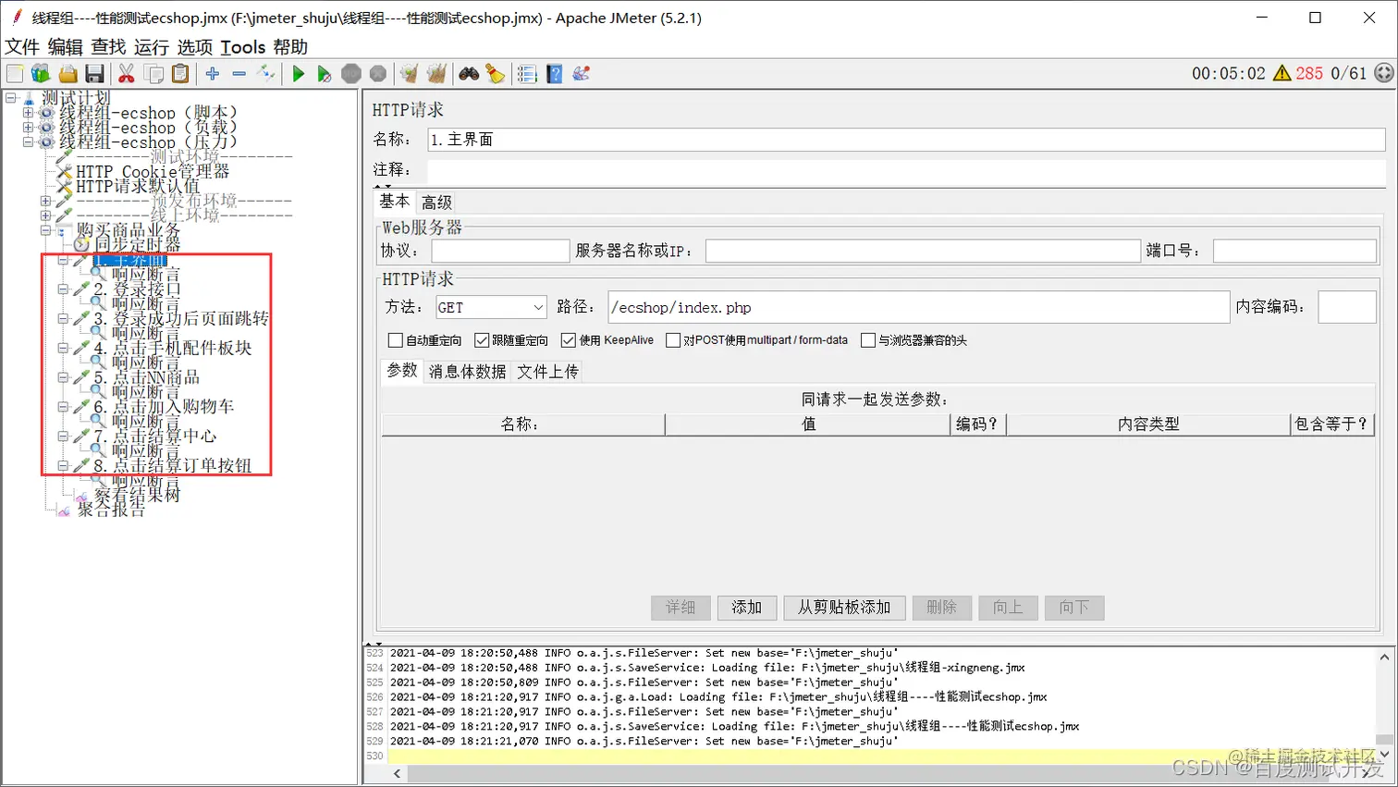The height and width of the screenshot is (787, 1398).
Task: Expand all nodes with plus icon
Action: coord(213,74)
